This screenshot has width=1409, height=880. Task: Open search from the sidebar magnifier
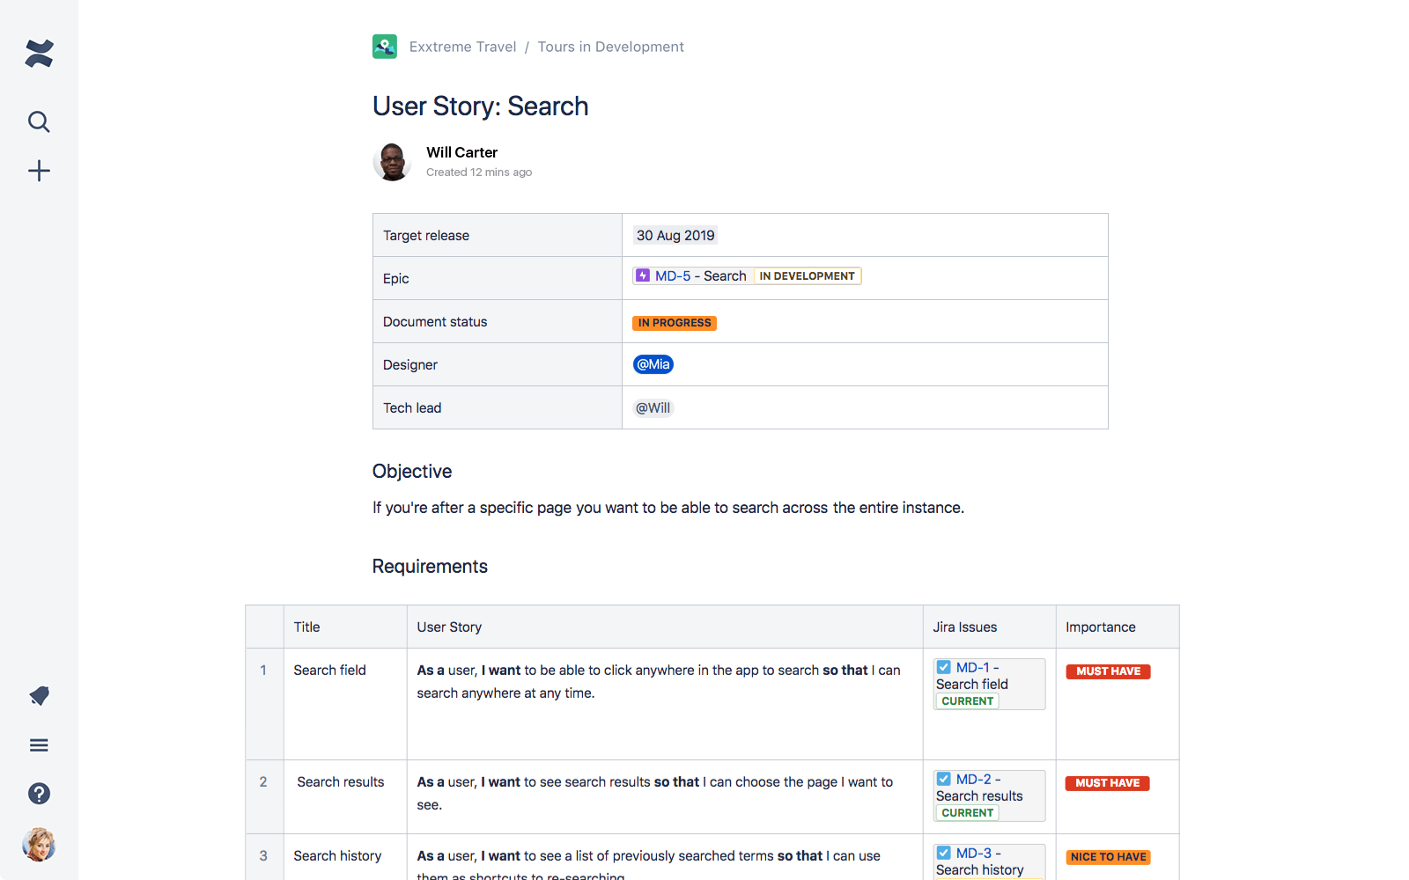click(39, 121)
